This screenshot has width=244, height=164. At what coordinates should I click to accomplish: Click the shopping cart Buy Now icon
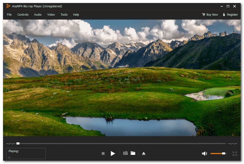coord(203,15)
